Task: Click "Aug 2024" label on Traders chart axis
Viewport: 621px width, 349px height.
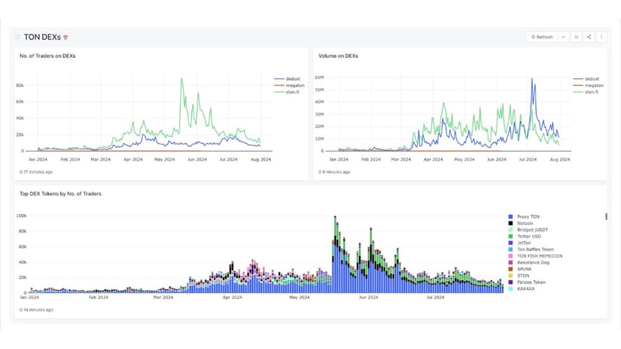Action: (x=261, y=160)
